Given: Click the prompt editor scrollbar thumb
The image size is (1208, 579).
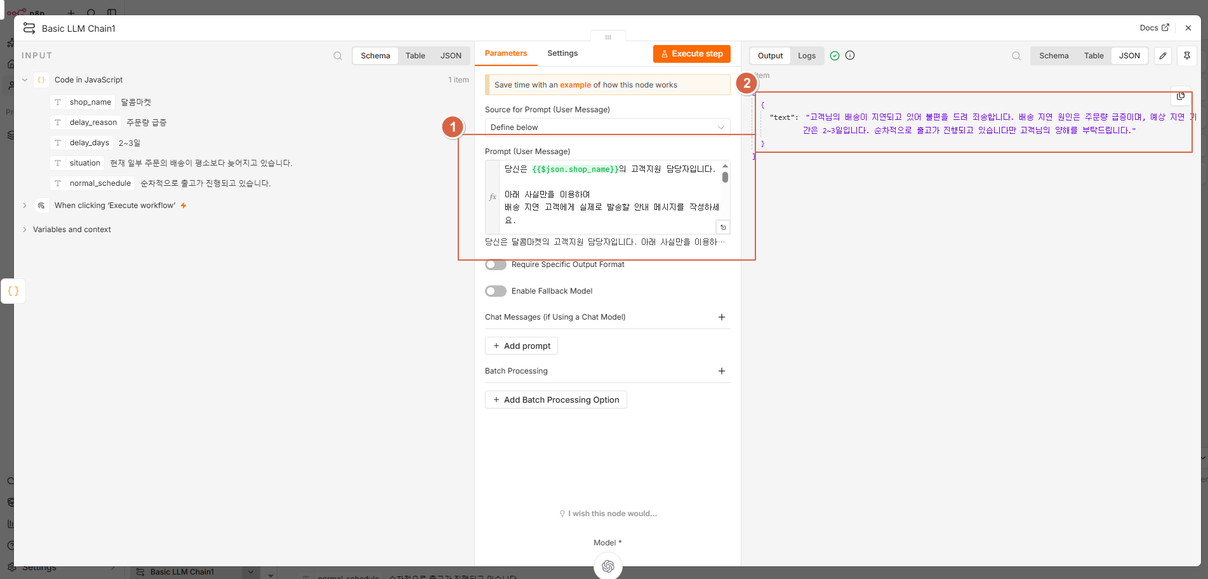Looking at the screenshot, I should 725,177.
